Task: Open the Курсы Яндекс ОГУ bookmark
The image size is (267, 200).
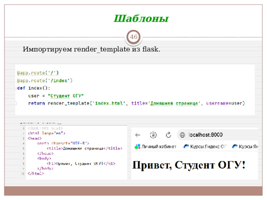Action: tap(206, 146)
